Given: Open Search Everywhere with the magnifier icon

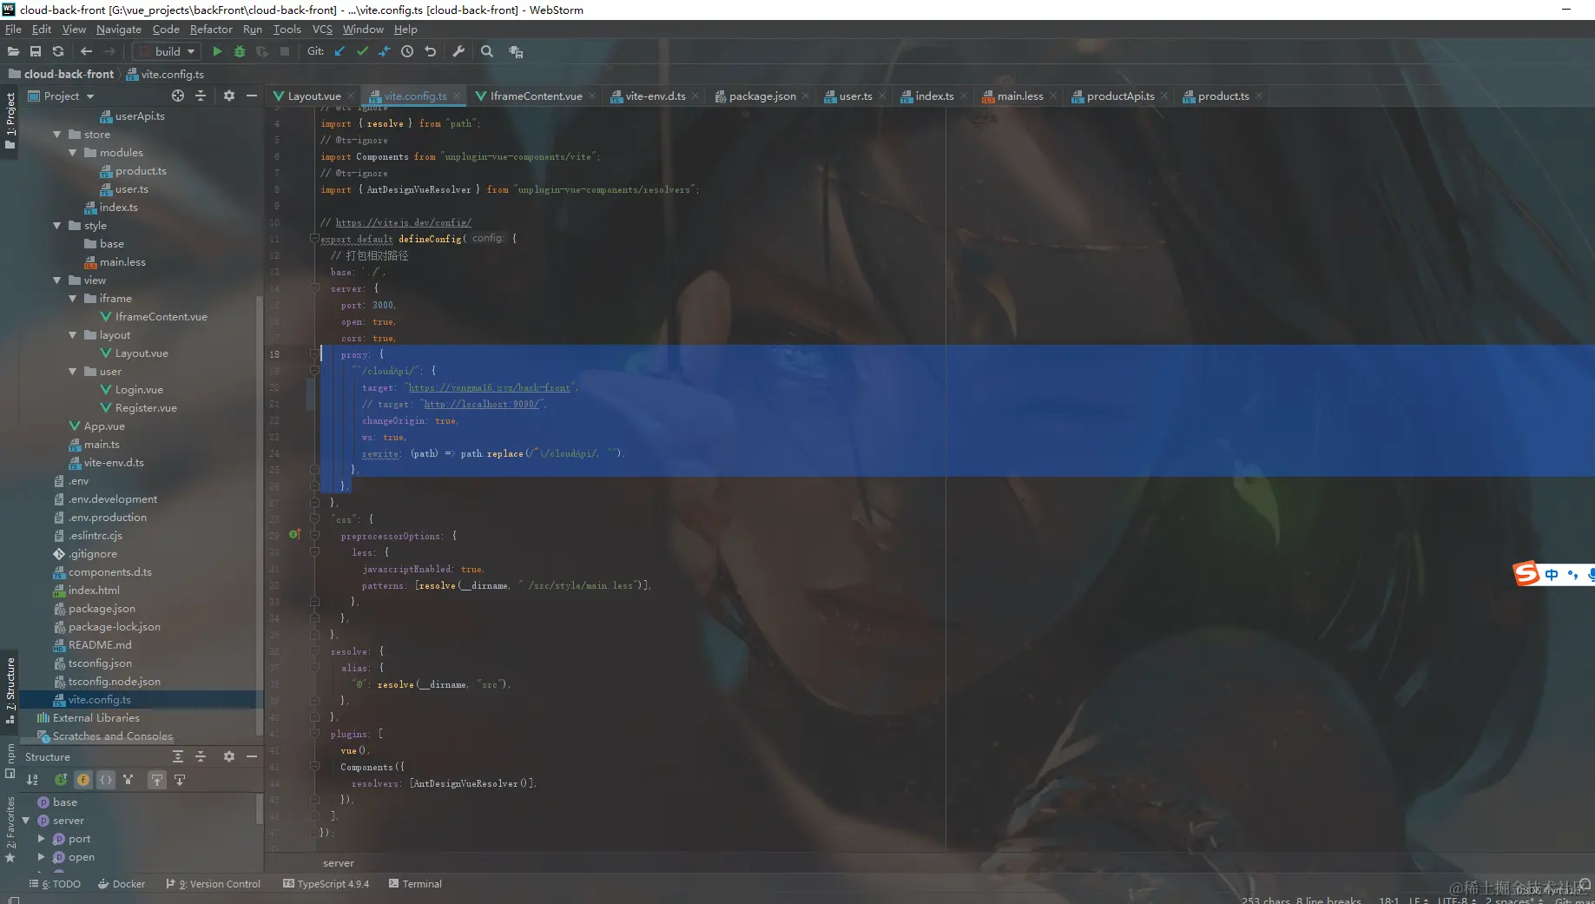Looking at the screenshot, I should tap(486, 51).
